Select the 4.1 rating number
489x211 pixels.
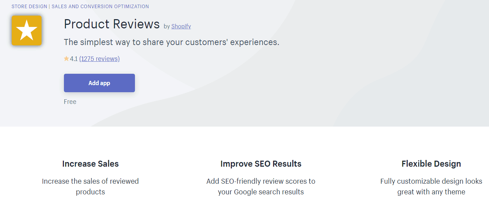pos(74,59)
